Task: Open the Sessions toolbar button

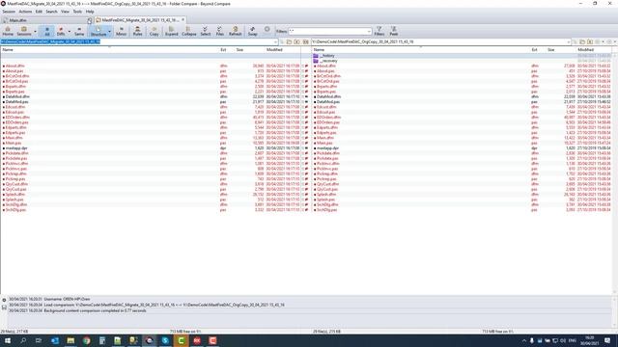Action: [x=23, y=31]
